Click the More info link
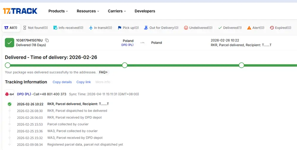This screenshot has width=297, height=150. click(x=103, y=82)
